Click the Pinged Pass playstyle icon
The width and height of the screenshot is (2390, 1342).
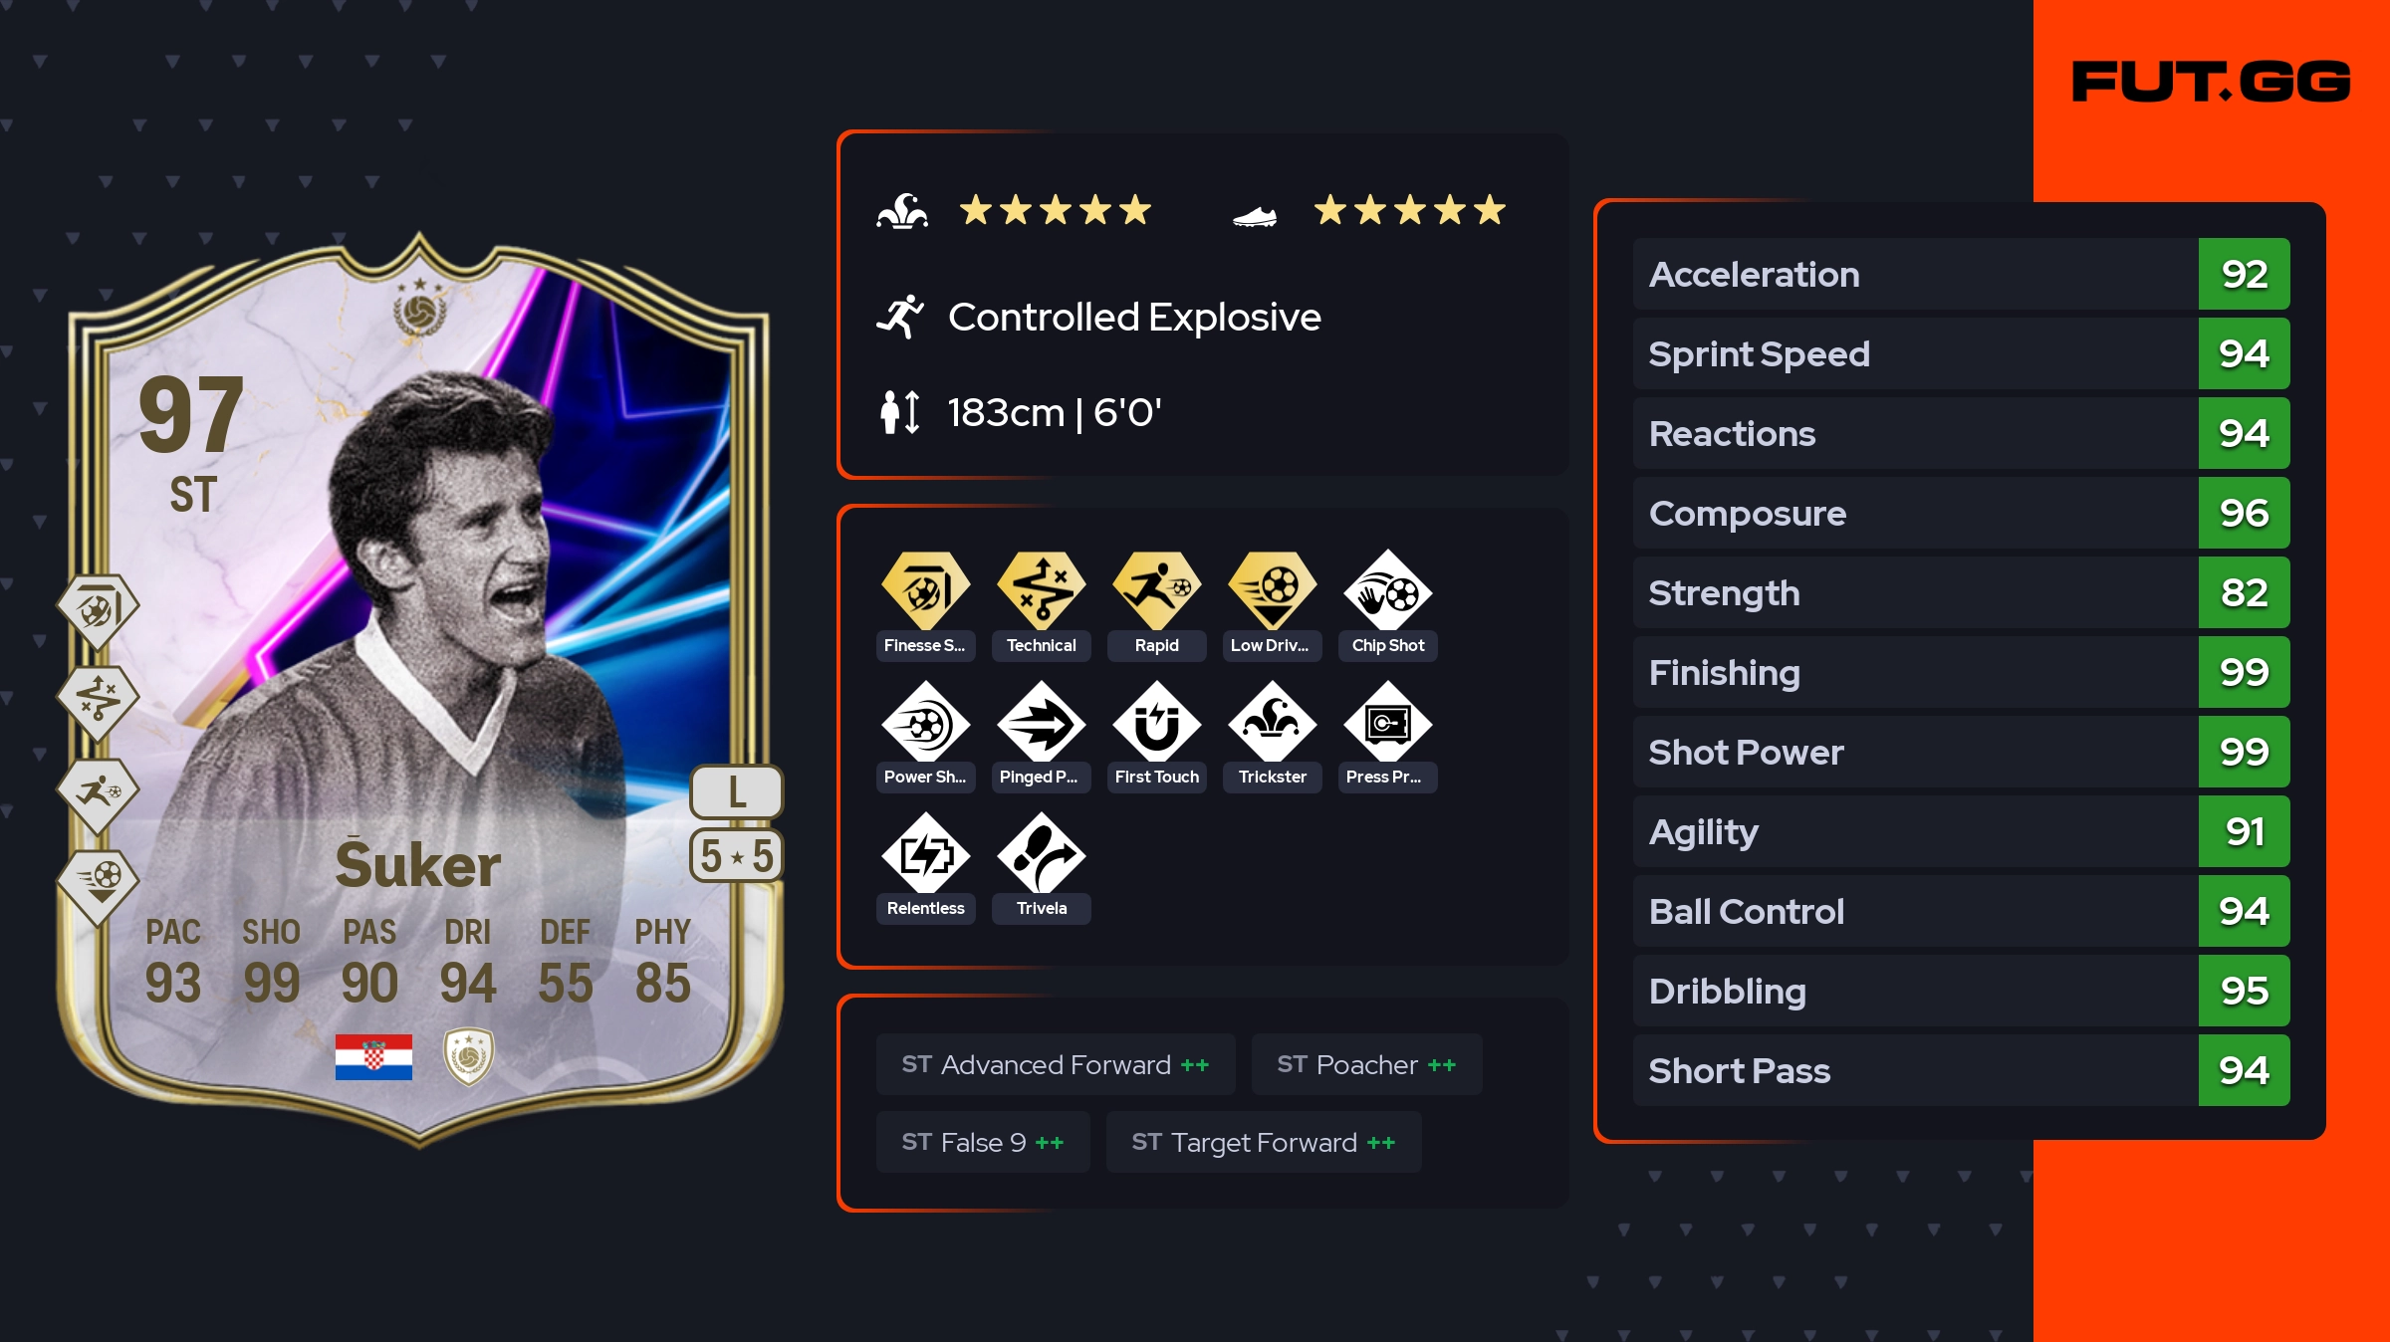click(x=1041, y=724)
